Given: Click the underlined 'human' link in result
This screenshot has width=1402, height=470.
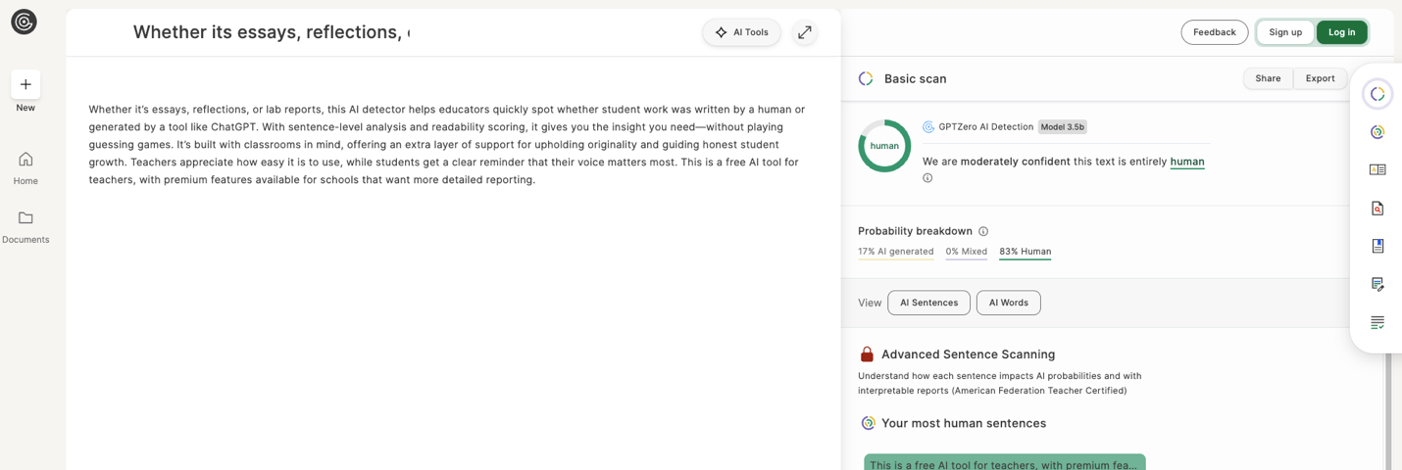Looking at the screenshot, I should [x=1186, y=162].
